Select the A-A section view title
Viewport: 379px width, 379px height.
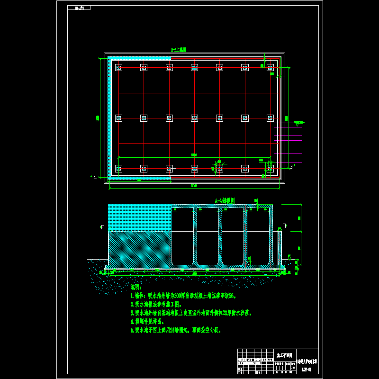225,201
